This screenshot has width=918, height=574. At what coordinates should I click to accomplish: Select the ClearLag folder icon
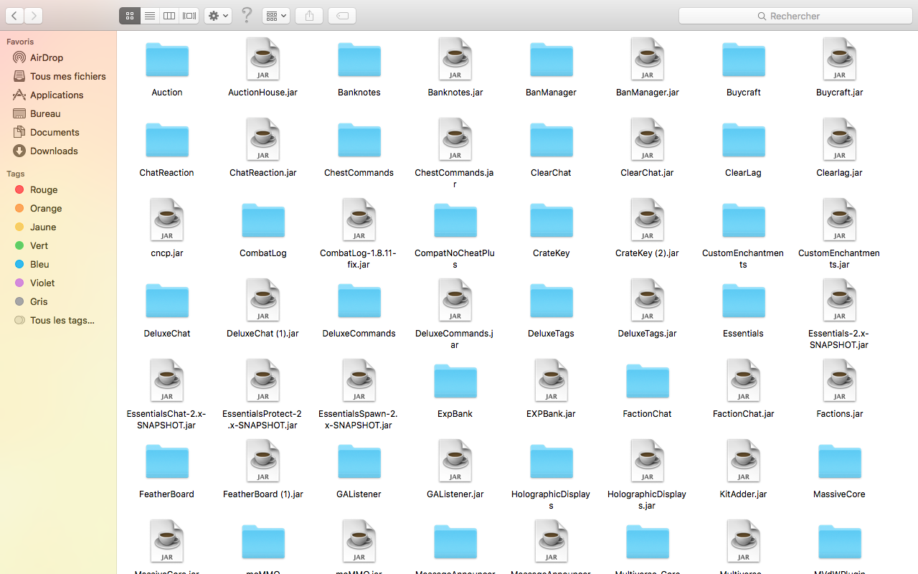744,140
